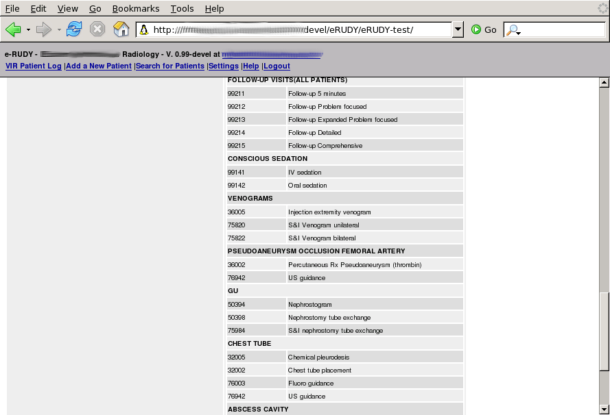The height and width of the screenshot is (415, 610).
Task: Click the Logout link
Action: (277, 66)
